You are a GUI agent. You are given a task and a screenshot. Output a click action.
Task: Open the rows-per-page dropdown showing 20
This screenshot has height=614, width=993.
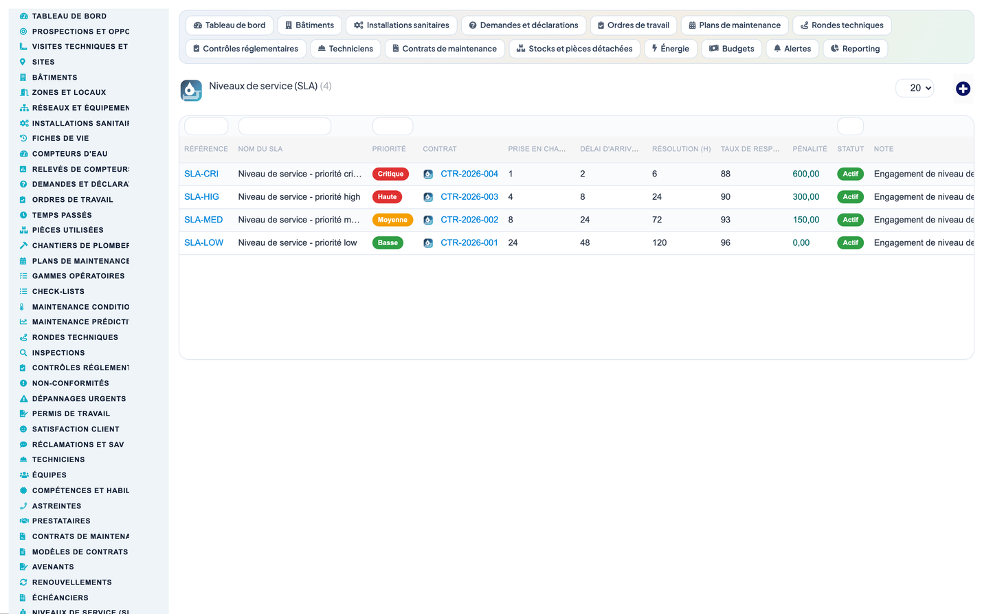[x=915, y=88]
